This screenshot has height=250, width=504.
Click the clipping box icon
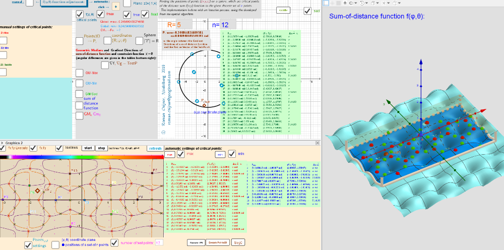(384, 3)
